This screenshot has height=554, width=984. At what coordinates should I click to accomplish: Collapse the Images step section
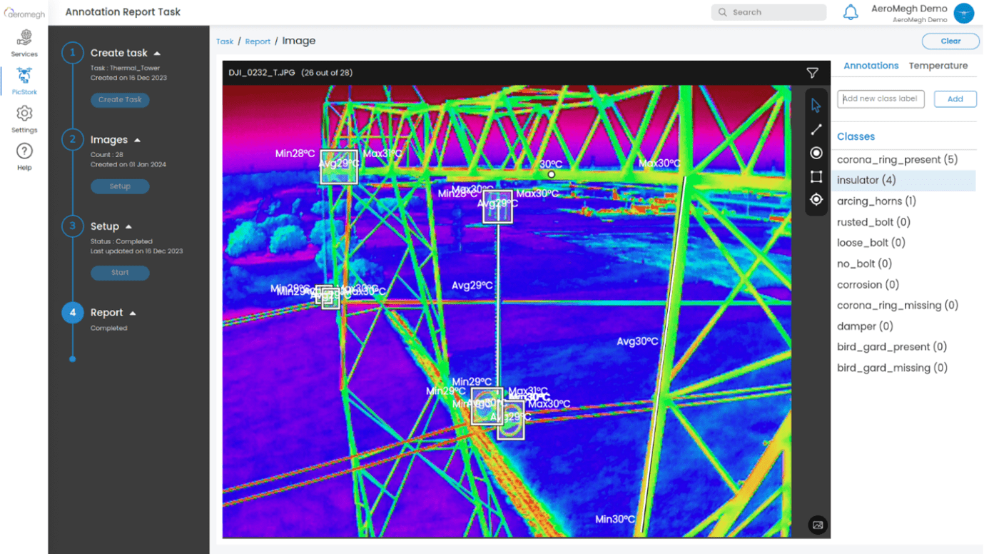[138, 141]
